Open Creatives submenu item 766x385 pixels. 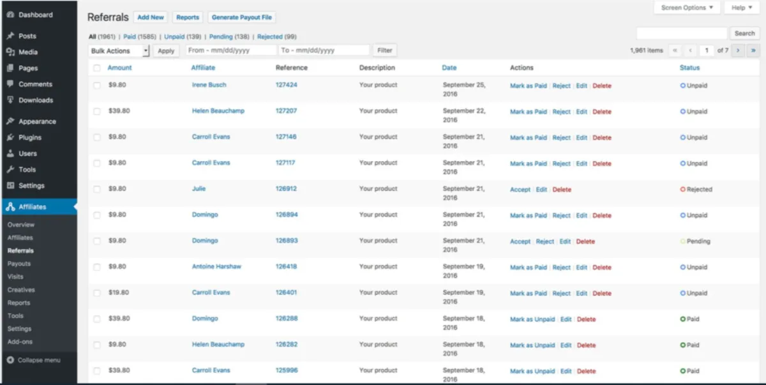tap(21, 290)
